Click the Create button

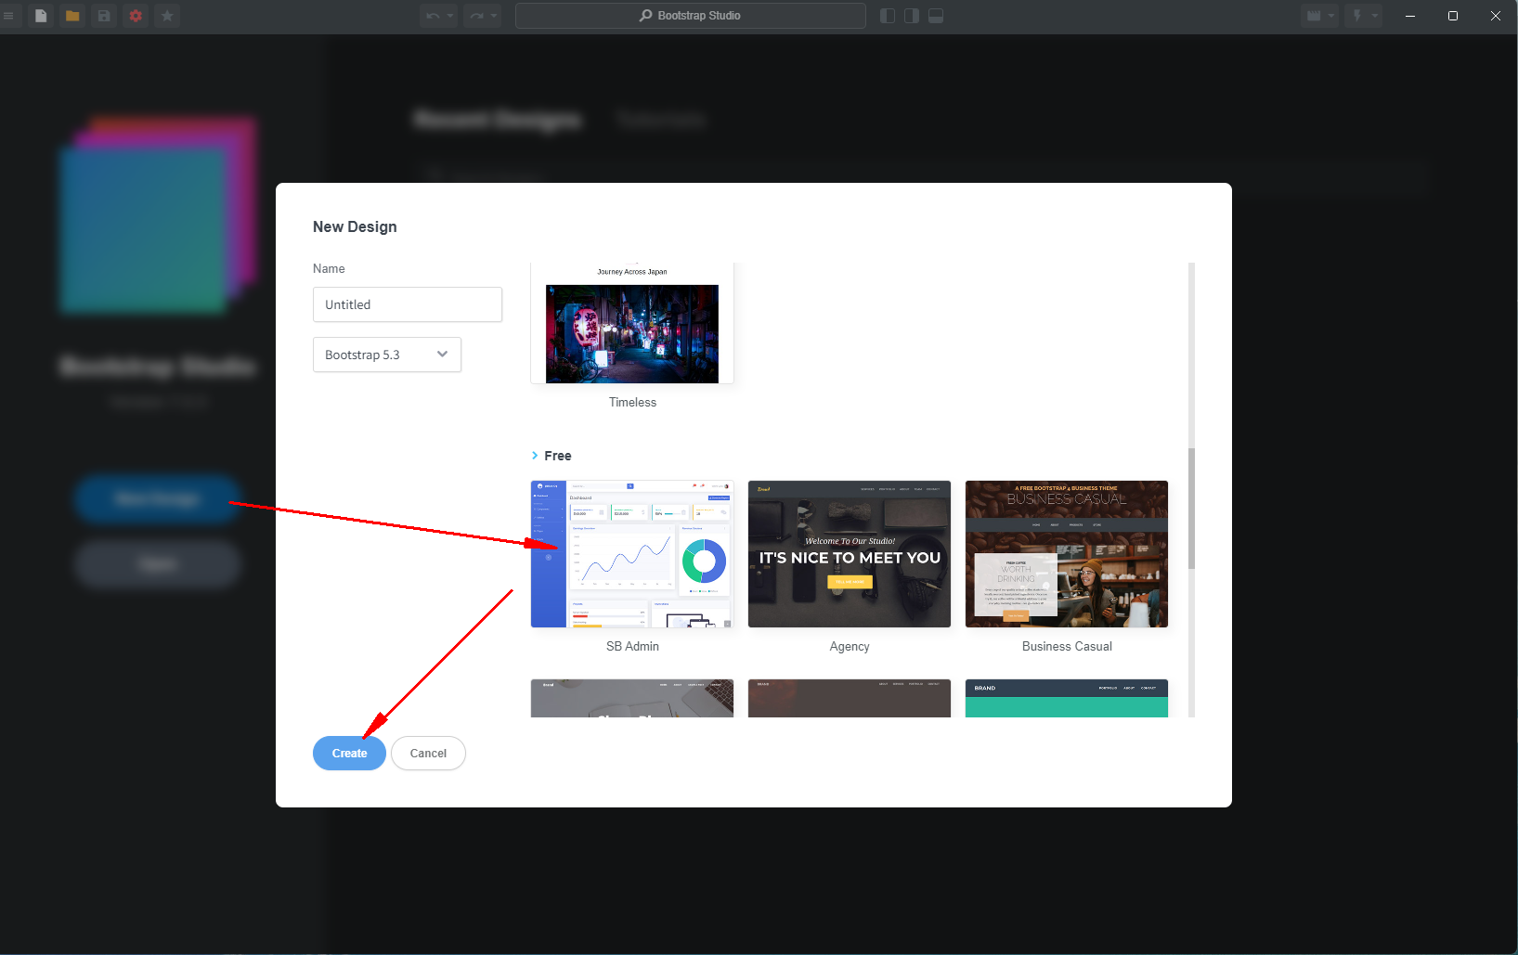pyautogui.click(x=349, y=754)
